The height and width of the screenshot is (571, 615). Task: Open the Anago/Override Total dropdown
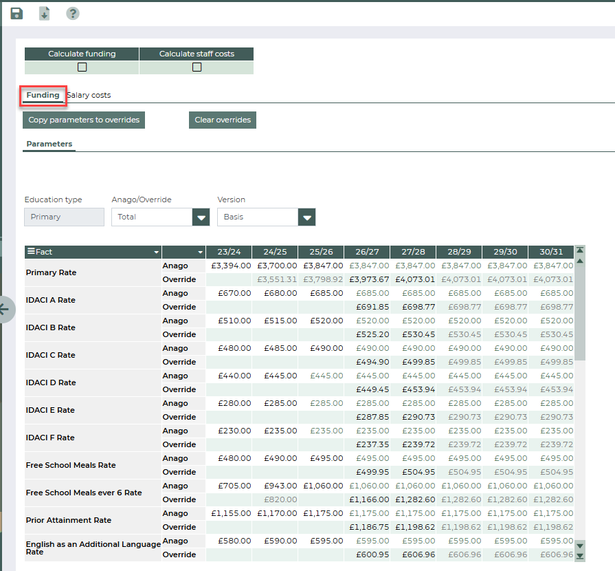tap(201, 217)
